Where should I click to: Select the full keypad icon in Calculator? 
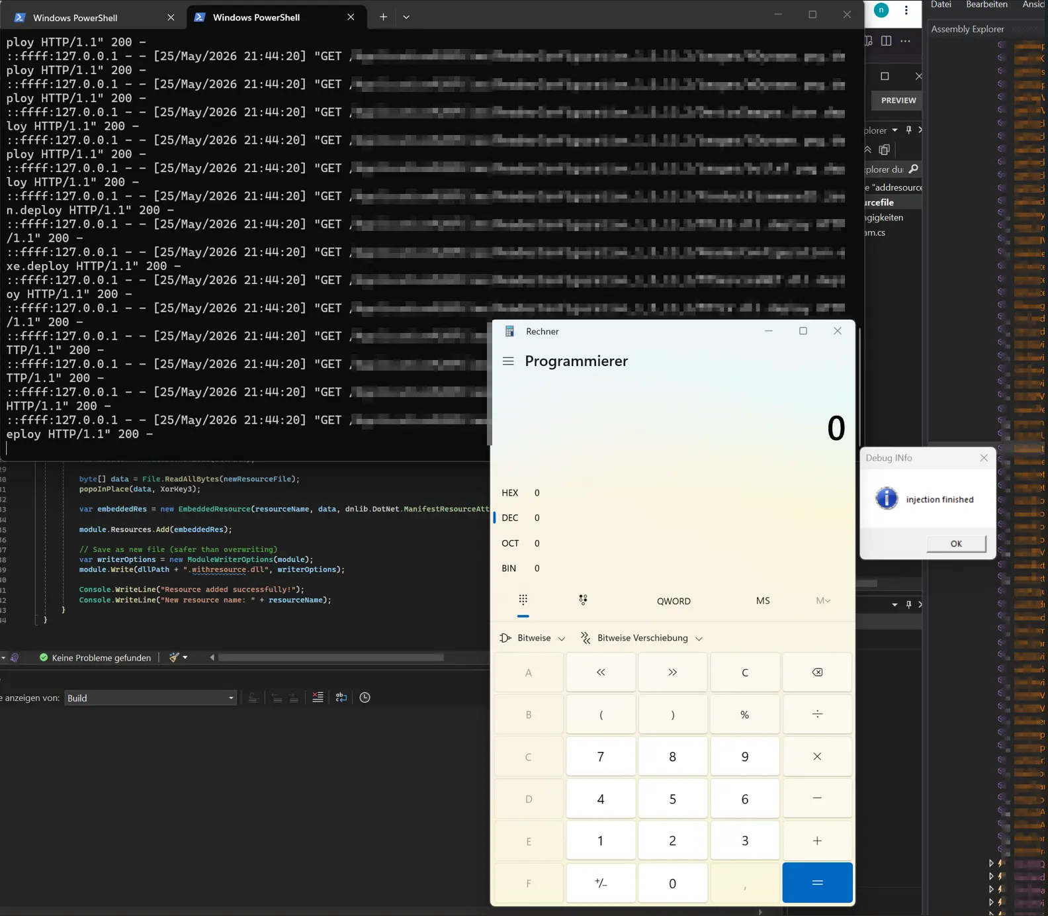(523, 600)
